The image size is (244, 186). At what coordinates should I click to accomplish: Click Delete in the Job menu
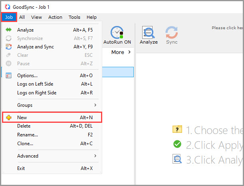24,126
